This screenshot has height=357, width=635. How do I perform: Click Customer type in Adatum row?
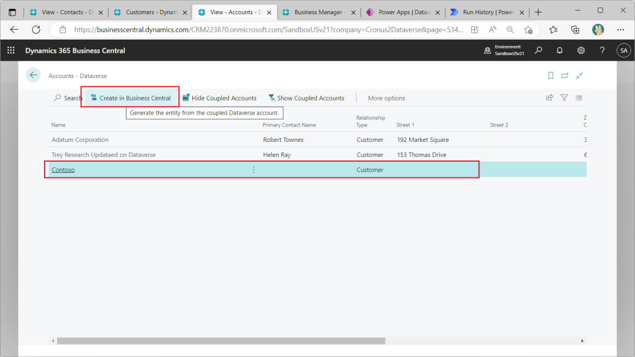(x=370, y=139)
